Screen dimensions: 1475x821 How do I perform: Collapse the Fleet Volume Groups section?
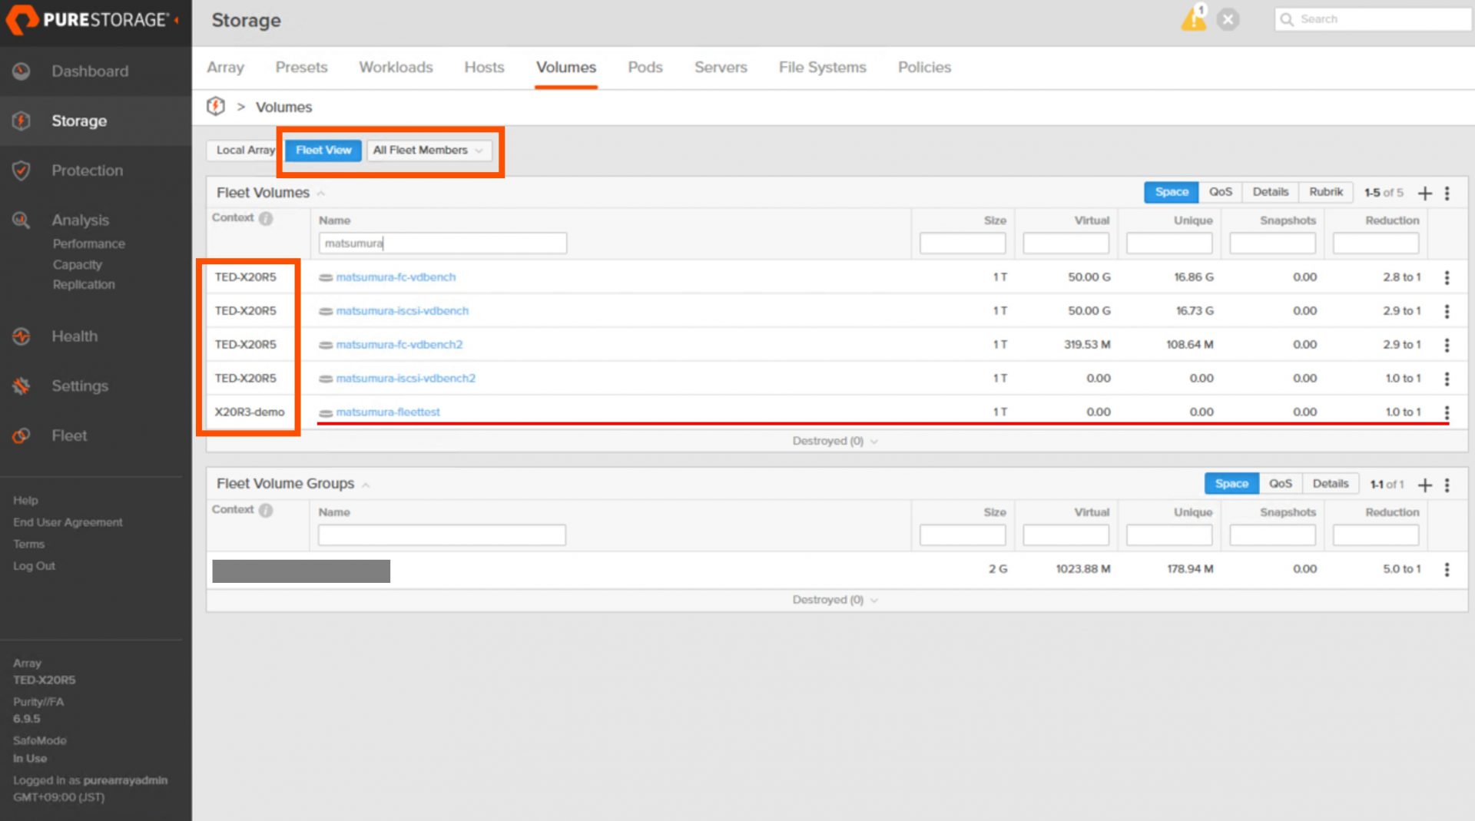tap(366, 485)
